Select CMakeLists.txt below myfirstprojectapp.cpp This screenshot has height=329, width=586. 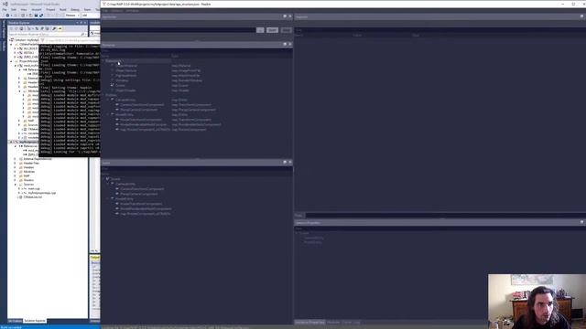pyautogui.click(x=33, y=197)
